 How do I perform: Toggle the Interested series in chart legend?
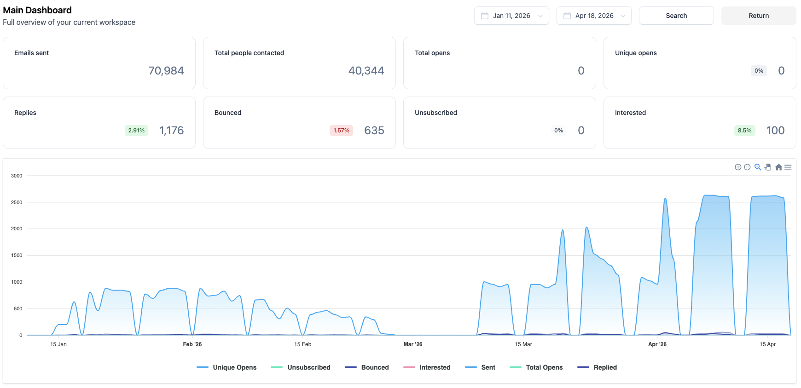[x=427, y=367]
